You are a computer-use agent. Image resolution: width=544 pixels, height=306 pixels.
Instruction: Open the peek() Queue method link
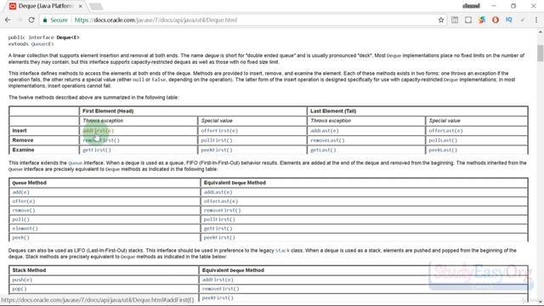pos(20,238)
